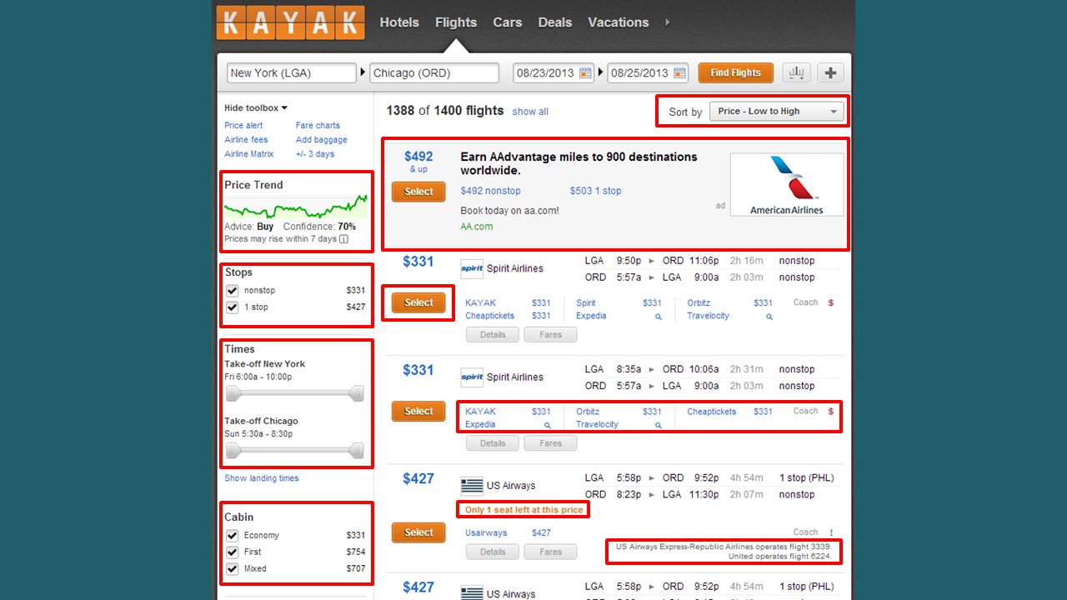Collapse the Hide toolbox menu
Viewport: 1067px width, 600px height.
[x=255, y=108]
